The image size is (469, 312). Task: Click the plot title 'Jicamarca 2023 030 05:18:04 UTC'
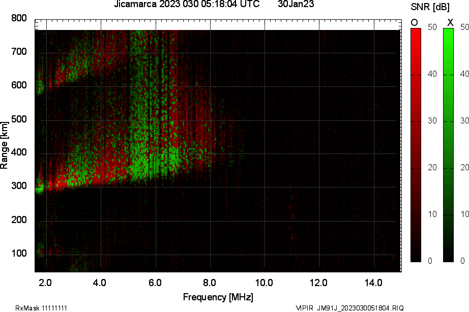[187, 4]
